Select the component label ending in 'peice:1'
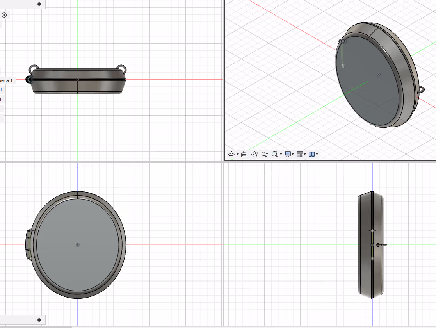 pos(6,80)
